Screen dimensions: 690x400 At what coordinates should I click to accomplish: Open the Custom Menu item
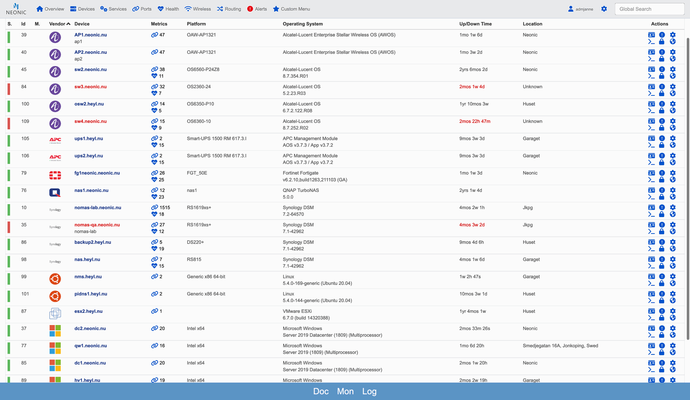(x=291, y=9)
